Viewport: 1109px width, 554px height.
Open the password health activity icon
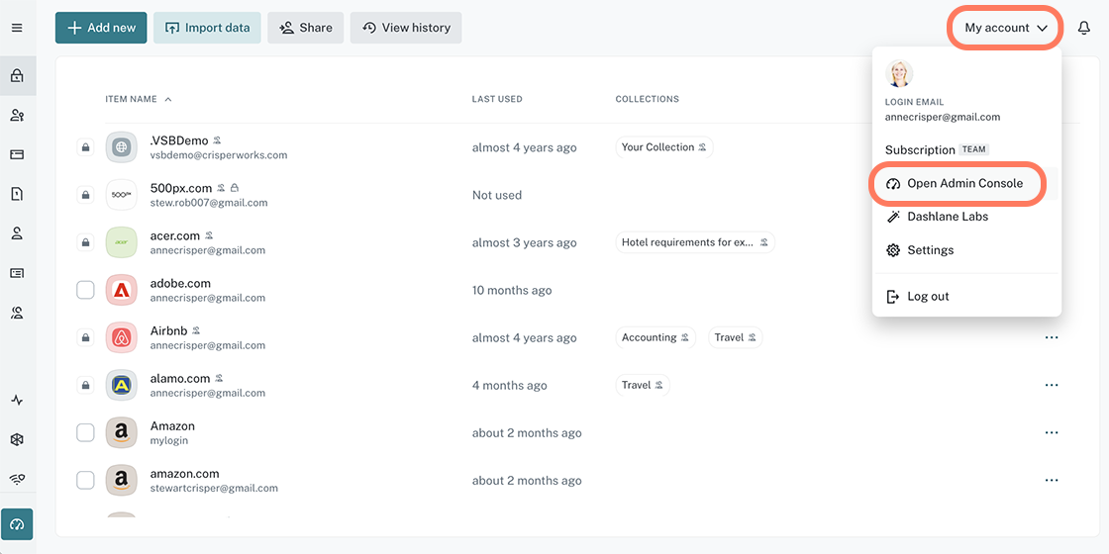click(17, 401)
